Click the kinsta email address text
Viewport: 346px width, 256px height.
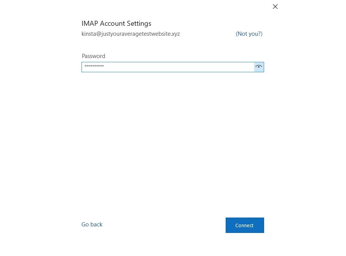coord(130,34)
